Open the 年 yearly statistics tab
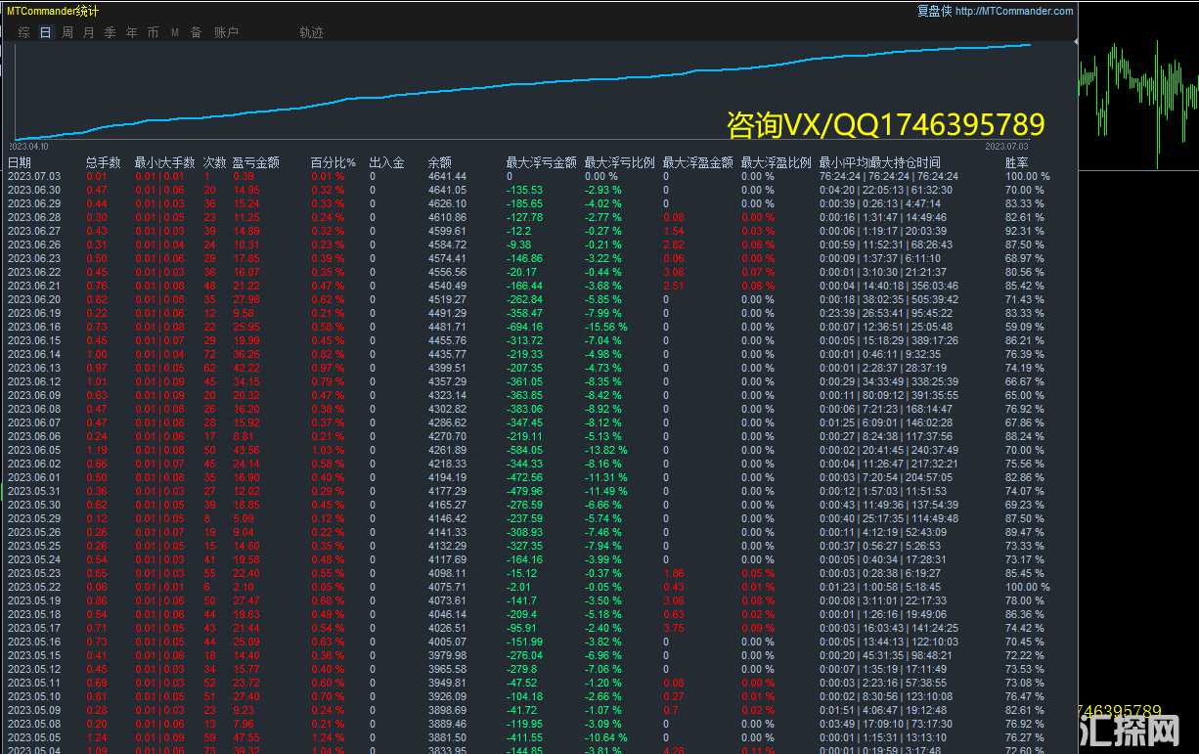 (131, 32)
